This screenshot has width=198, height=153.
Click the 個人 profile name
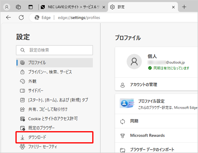tap(152, 56)
